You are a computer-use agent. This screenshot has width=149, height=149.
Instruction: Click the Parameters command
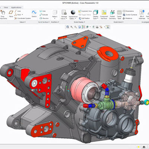pyautogui.click(x=128, y=11)
